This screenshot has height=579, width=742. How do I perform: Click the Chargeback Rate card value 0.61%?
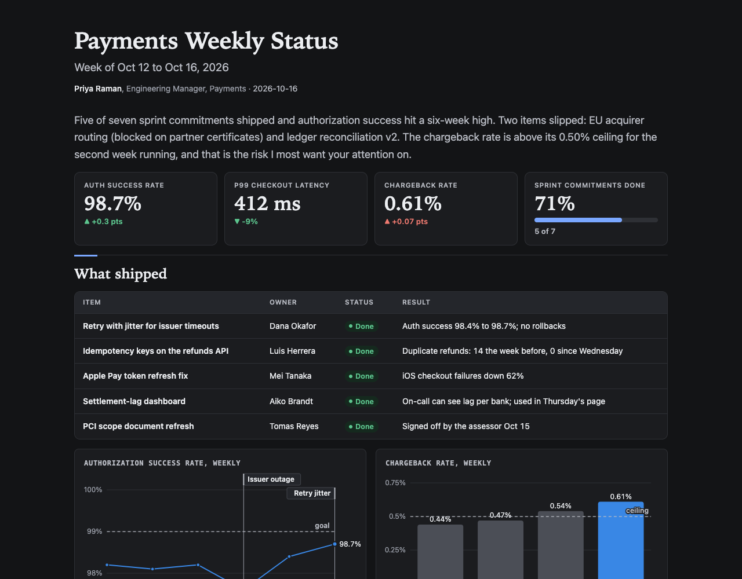tap(413, 204)
